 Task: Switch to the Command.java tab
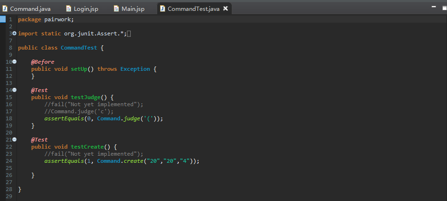[27, 9]
